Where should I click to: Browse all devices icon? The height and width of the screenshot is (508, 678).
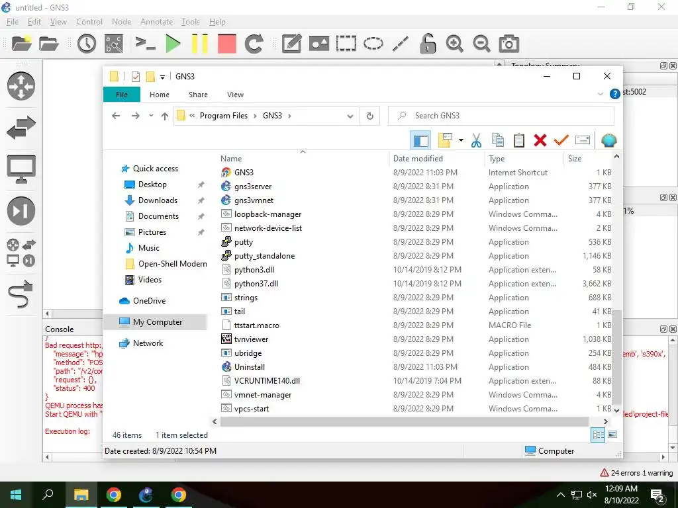click(x=21, y=253)
